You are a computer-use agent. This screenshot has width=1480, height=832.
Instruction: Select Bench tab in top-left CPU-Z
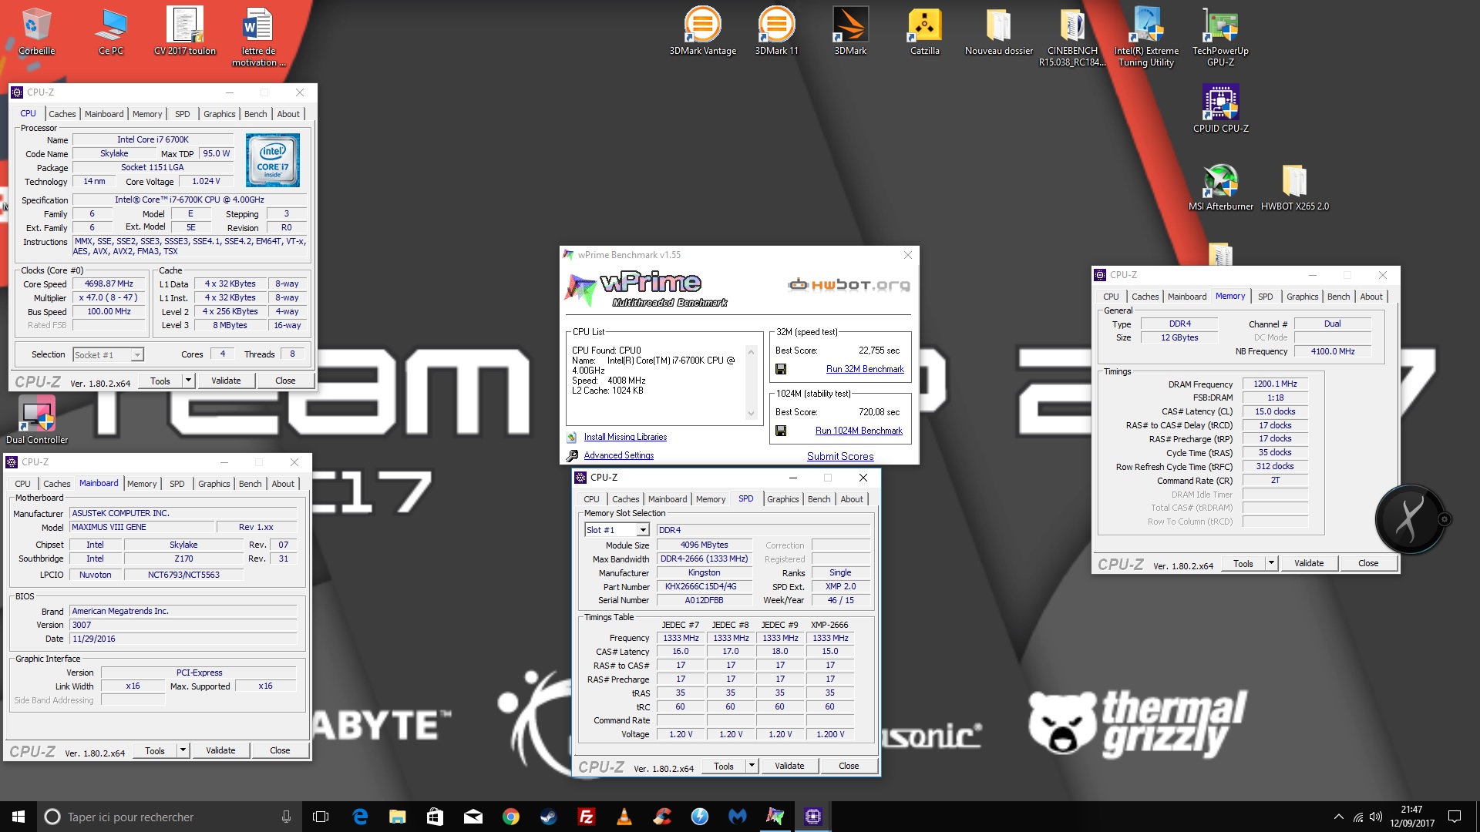[x=255, y=114]
